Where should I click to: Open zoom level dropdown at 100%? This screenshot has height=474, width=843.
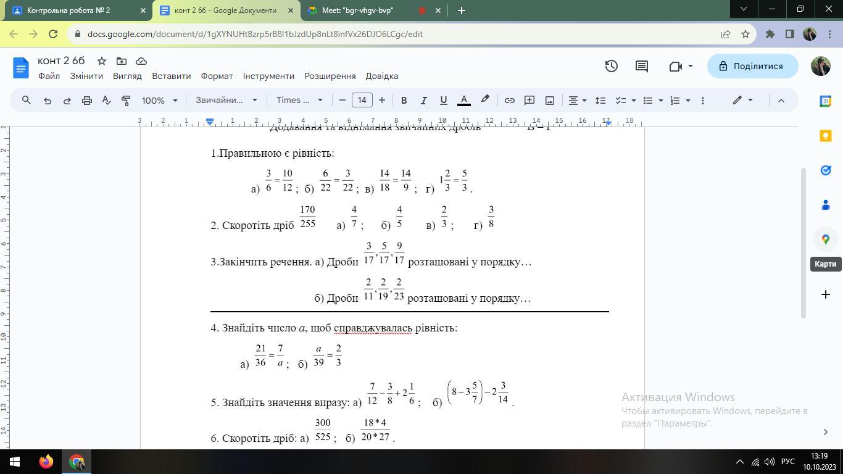point(159,100)
